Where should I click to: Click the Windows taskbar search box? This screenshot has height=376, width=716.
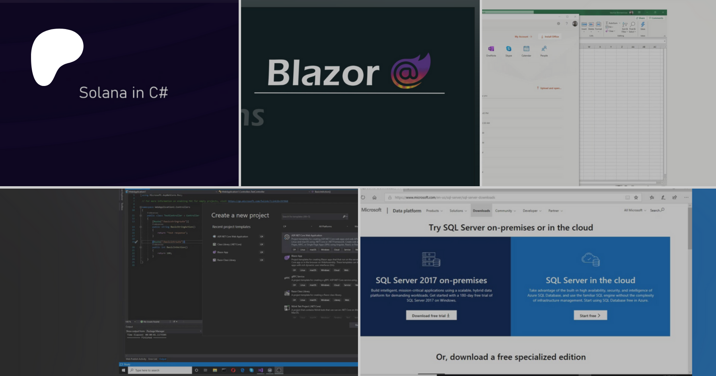(160, 370)
